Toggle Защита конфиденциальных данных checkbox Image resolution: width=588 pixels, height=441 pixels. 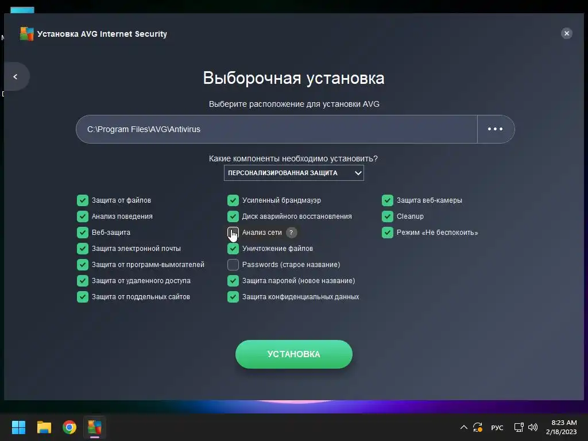point(233,297)
